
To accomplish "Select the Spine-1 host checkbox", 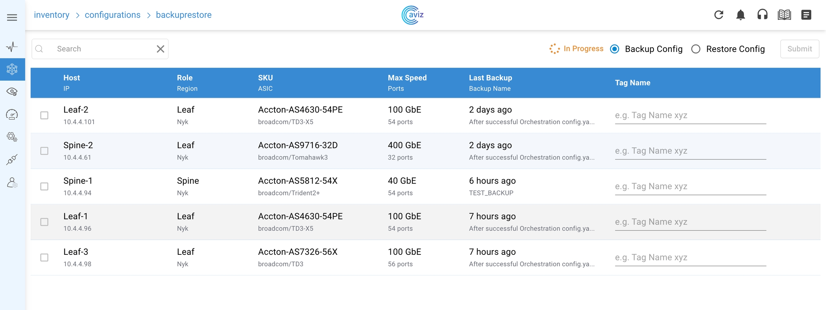I will [44, 186].
